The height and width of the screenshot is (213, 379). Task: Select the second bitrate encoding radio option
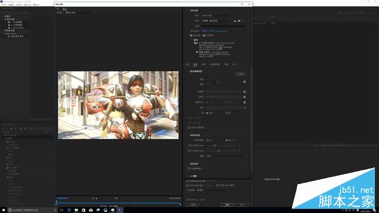tap(227, 140)
